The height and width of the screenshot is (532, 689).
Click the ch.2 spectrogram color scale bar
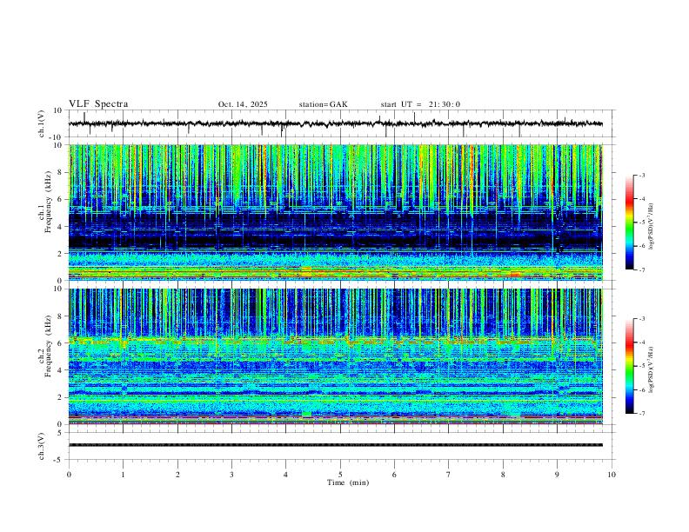(629, 366)
